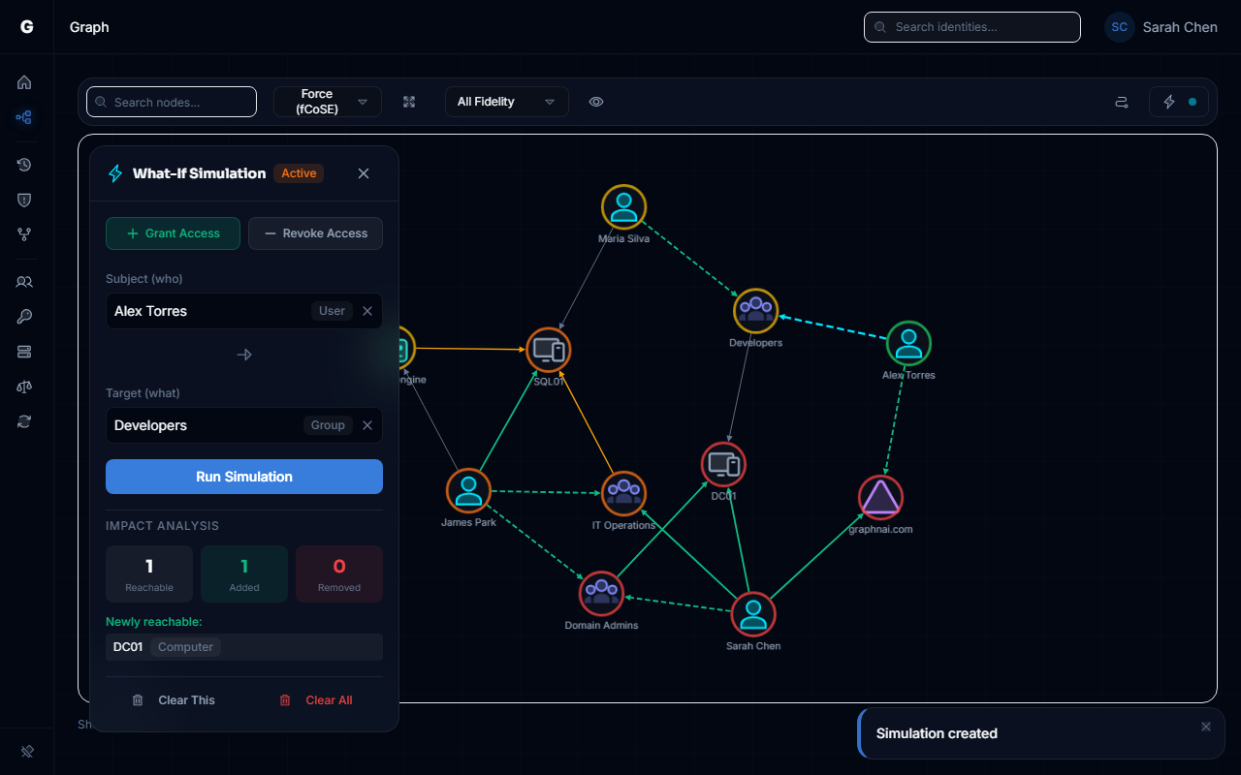Click the edge routing icon near the lightning toggle

click(x=1121, y=101)
